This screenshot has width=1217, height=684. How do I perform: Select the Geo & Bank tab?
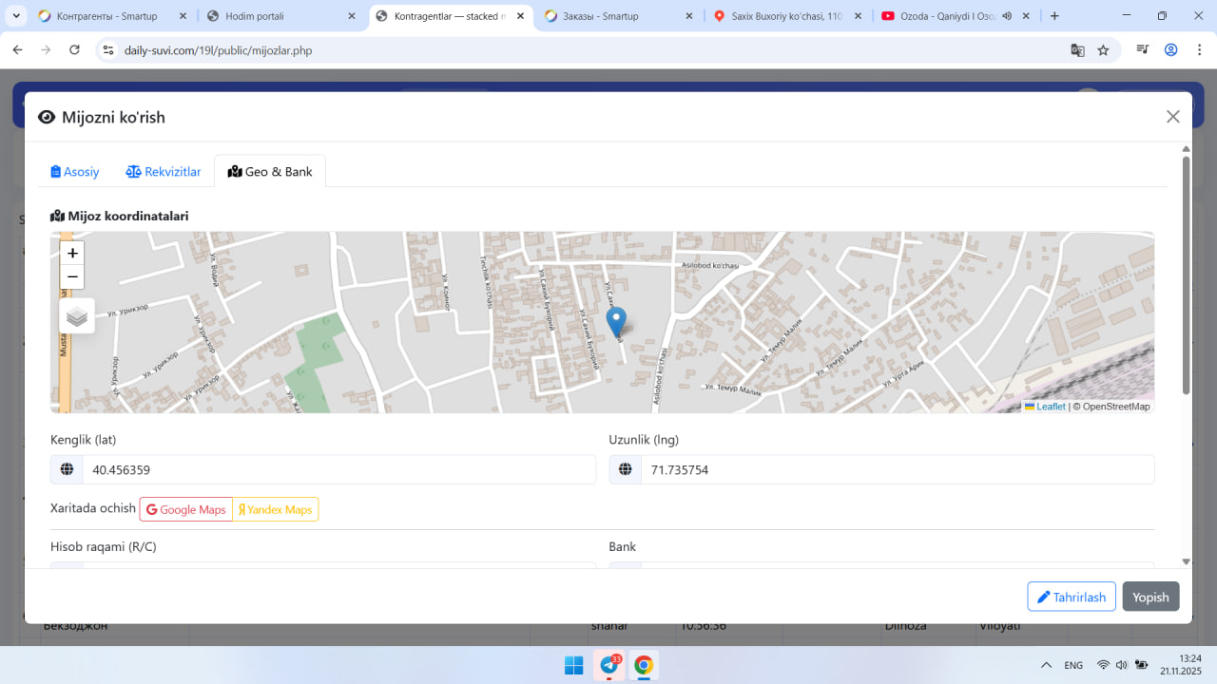[270, 172]
